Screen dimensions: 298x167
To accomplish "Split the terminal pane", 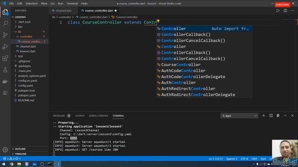I will [x=271, y=116].
